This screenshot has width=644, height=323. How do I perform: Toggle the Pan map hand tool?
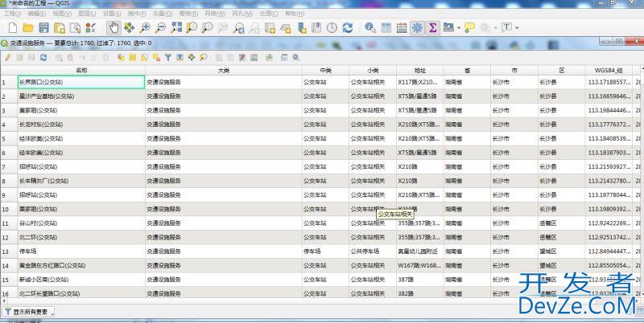(114, 27)
